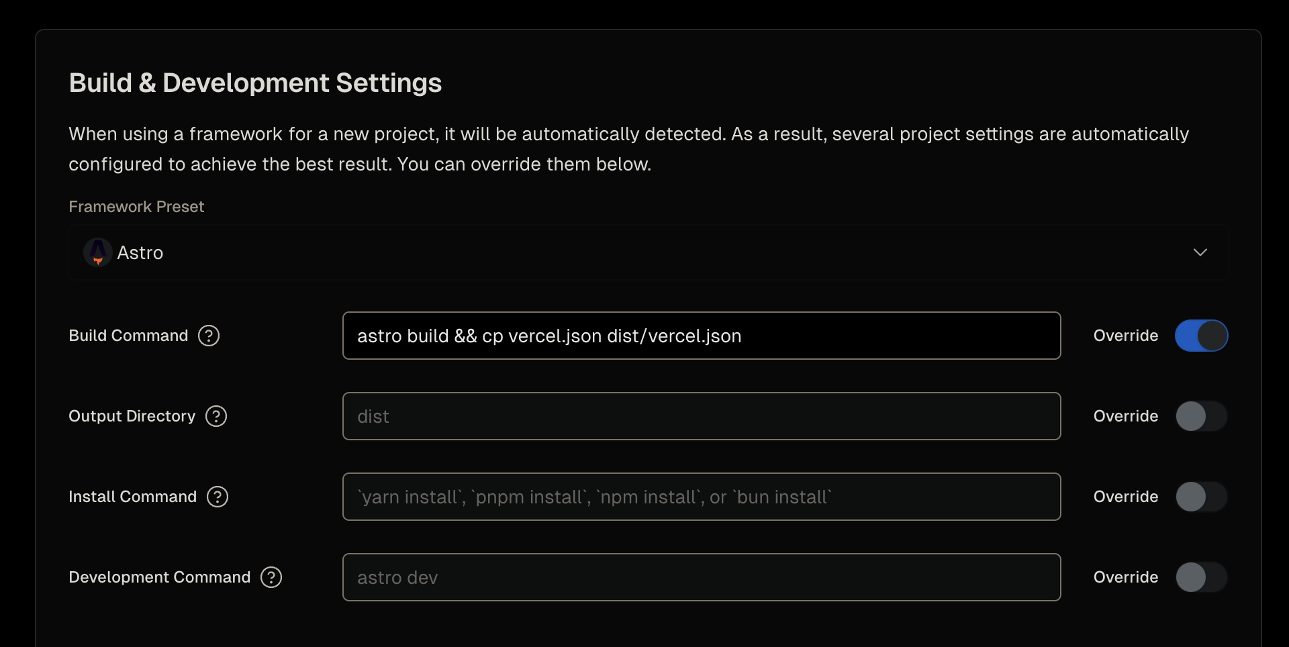This screenshot has height=647, width=1289.
Task: Click the Development Command astro dev field
Action: point(701,577)
